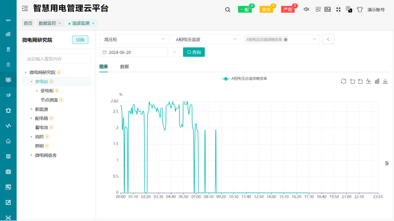The image size is (394, 221).
Task: Open the A相电压谐波 type dropdown
Action: (x=206, y=39)
